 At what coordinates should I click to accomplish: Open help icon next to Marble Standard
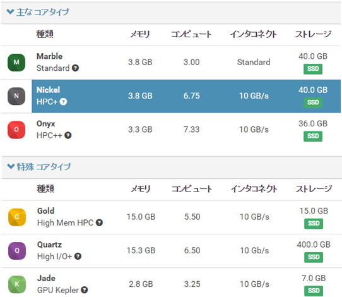tap(75, 68)
